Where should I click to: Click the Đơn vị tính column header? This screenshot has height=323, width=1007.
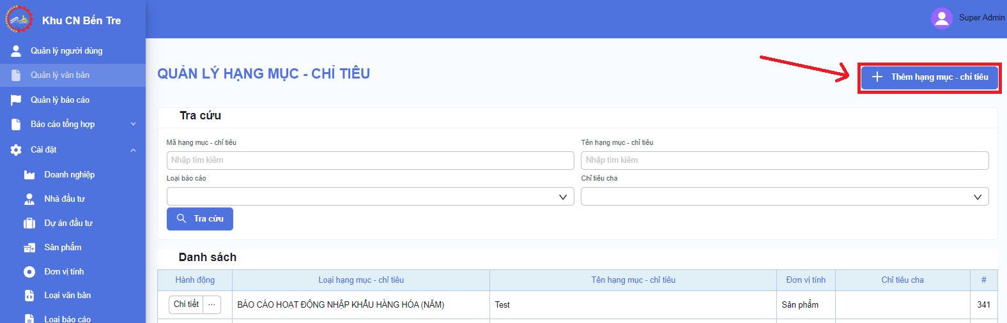pyautogui.click(x=806, y=280)
